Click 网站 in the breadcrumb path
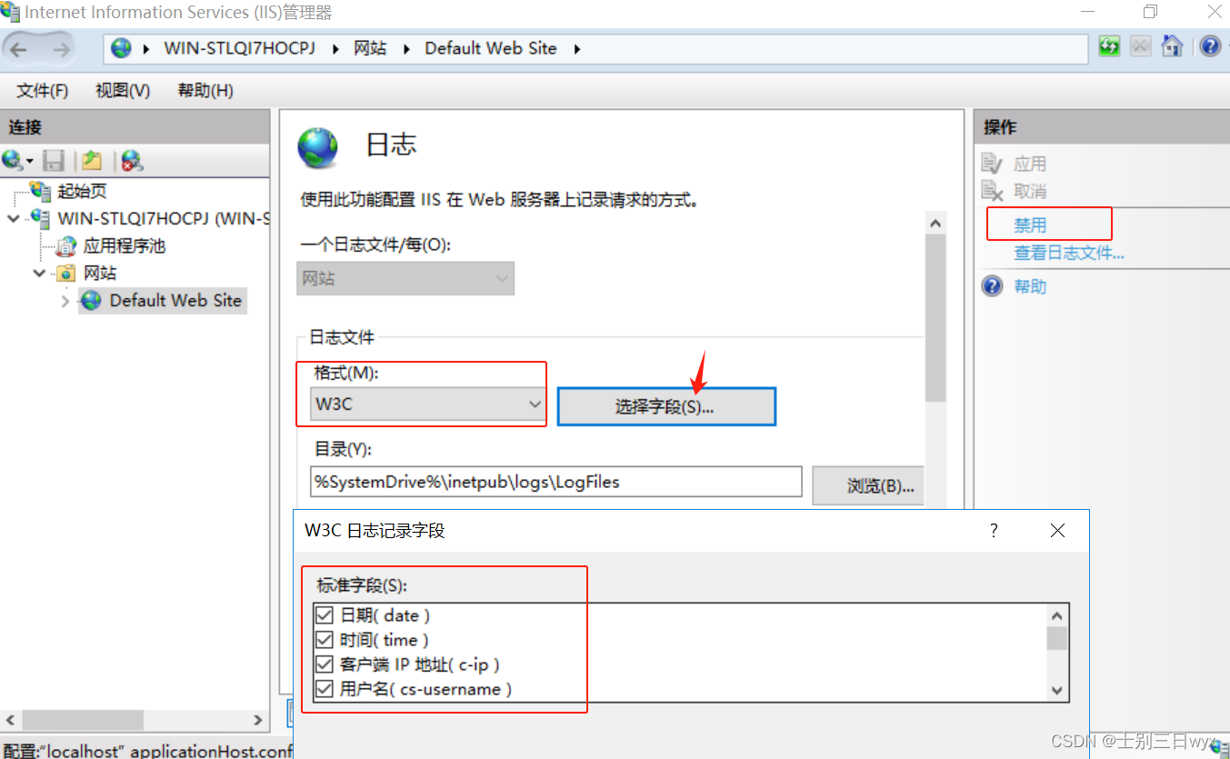The image size is (1230, 759). tap(370, 48)
